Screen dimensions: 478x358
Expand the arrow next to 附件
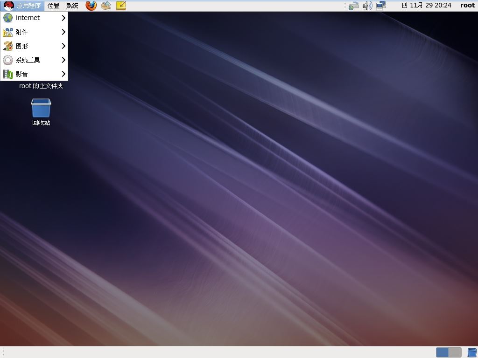click(x=63, y=32)
